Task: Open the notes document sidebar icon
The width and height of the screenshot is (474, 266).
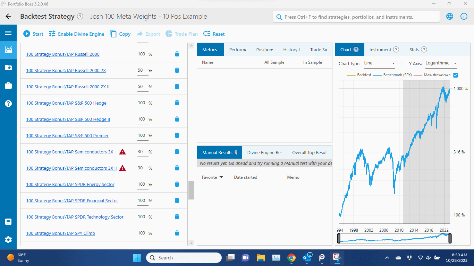Action: click(8, 222)
